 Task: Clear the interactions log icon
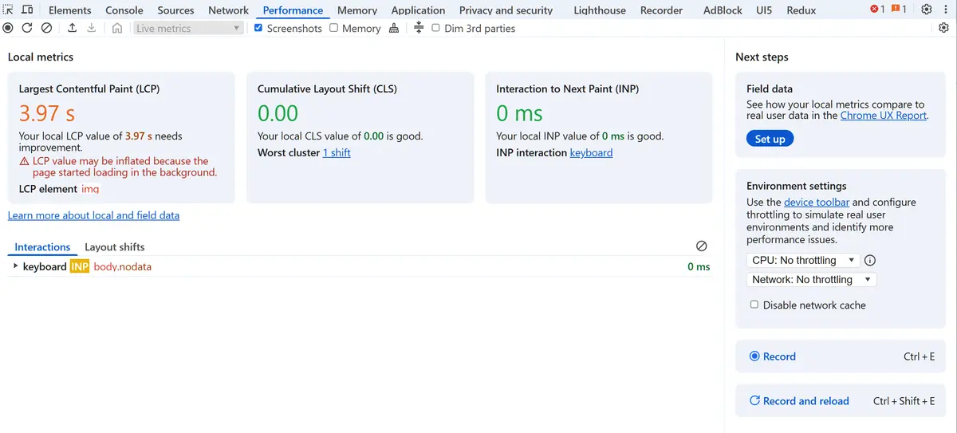701,246
